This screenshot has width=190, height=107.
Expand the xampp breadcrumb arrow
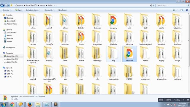[x=46, y=5]
